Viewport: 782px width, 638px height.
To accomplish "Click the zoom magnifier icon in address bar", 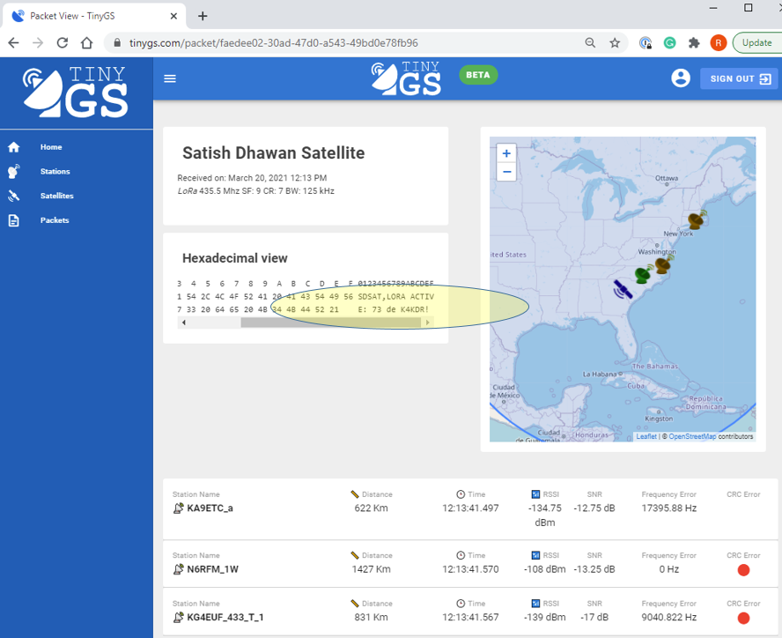I will (590, 43).
